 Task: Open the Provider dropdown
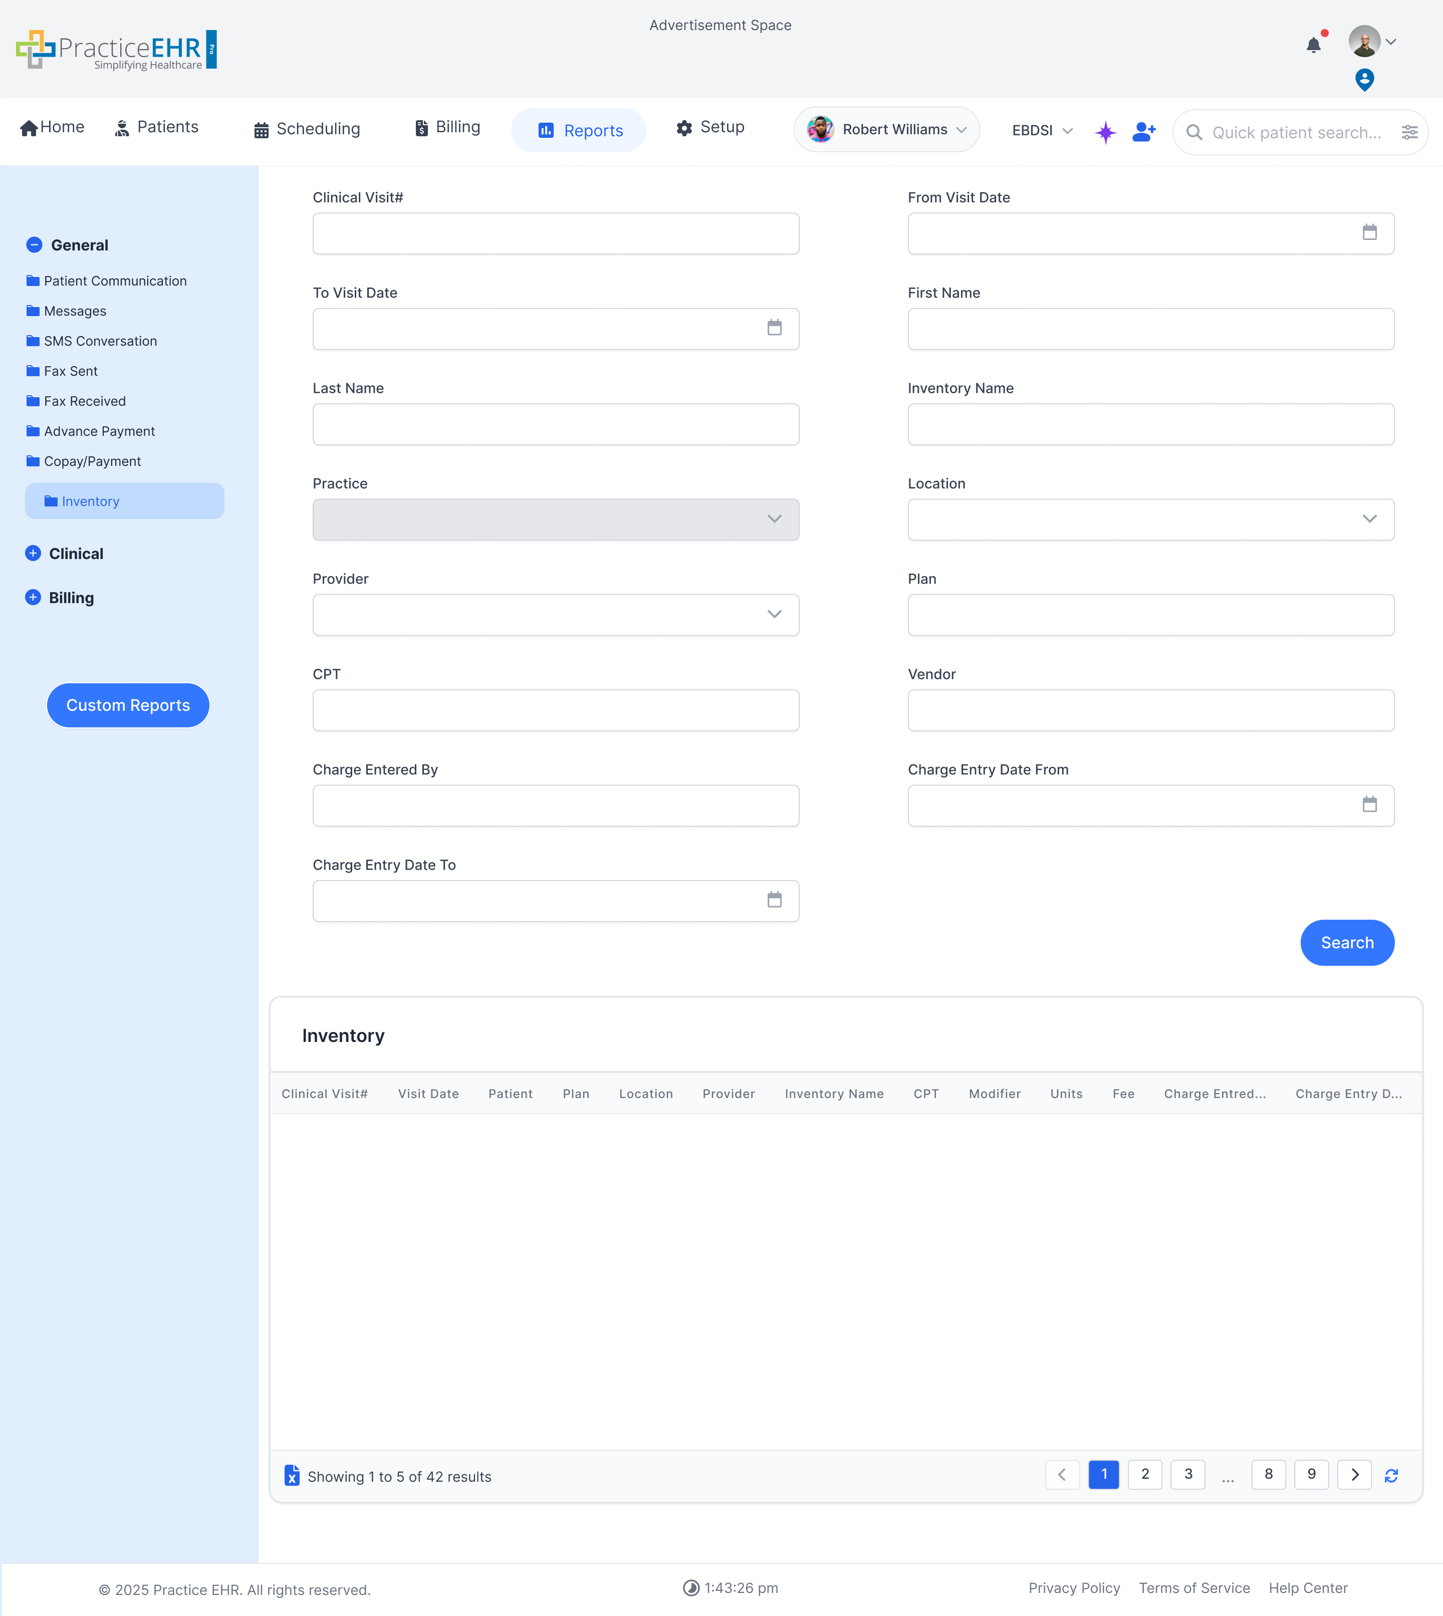555,615
